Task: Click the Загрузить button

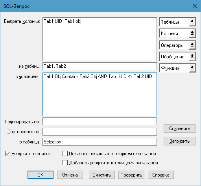Action: click(x=179, y=141)
